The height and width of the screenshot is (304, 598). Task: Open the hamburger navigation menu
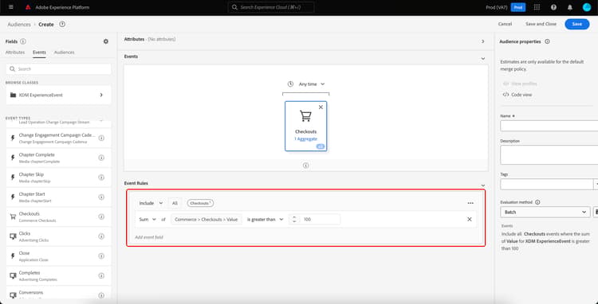click(x=10, y=7)
